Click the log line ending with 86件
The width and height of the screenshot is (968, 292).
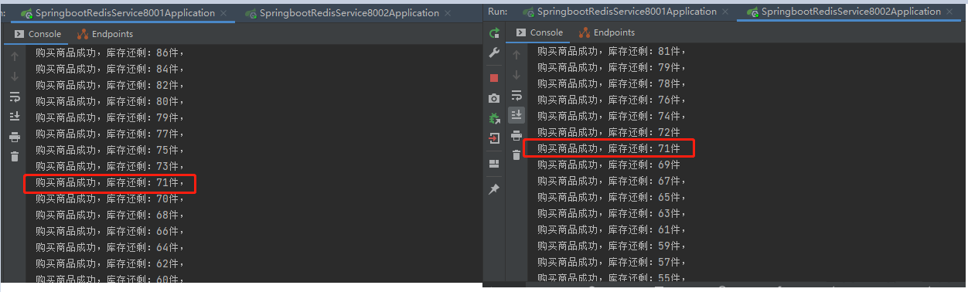point(110,53)
